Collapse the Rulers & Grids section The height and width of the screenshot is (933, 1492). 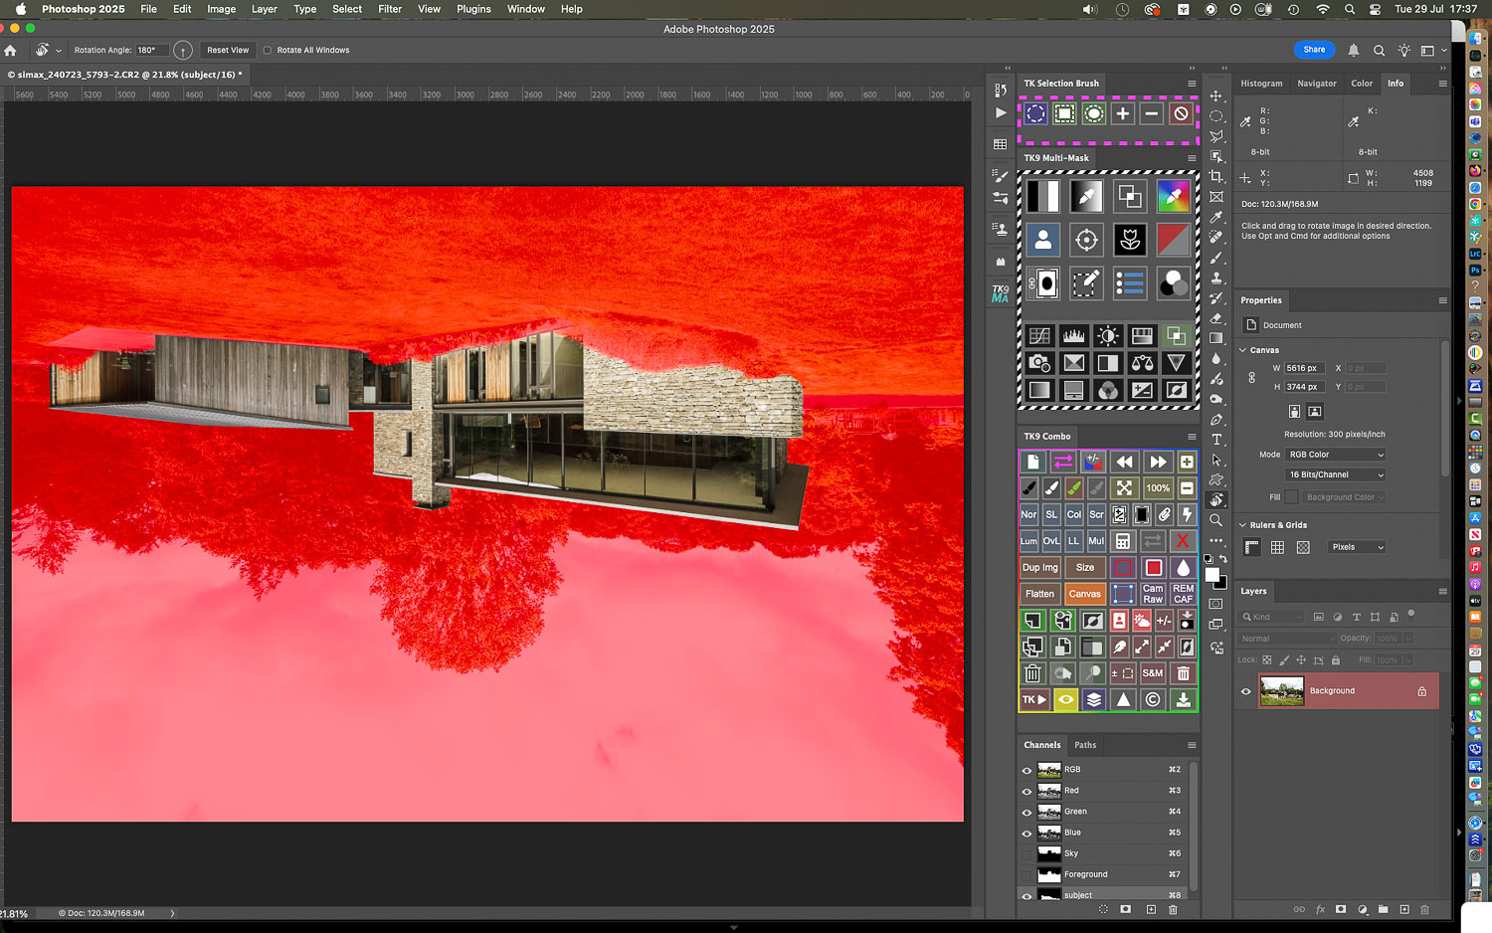click(1242, 525)
